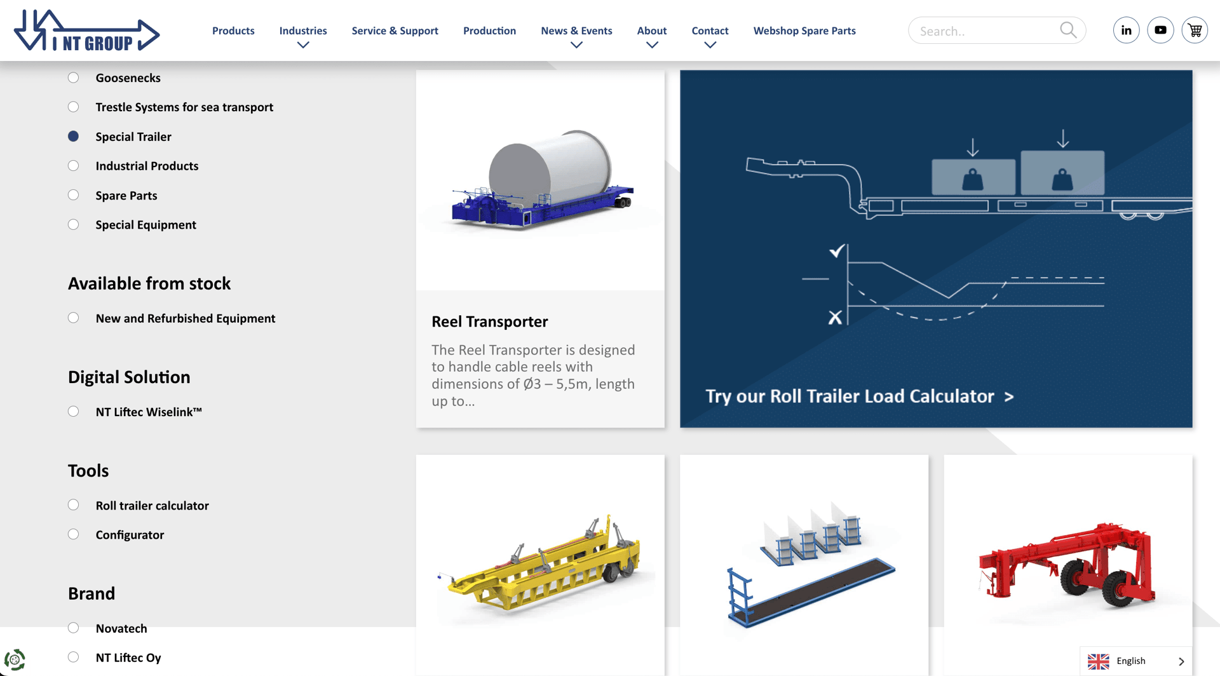Select the Goosenecks radio button

[74, 78]
